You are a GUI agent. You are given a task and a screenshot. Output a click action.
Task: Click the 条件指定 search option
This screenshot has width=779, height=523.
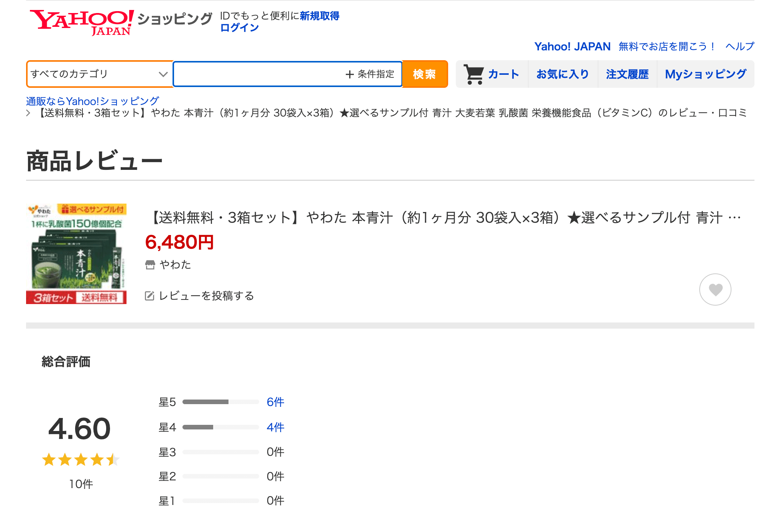(370, 74)
